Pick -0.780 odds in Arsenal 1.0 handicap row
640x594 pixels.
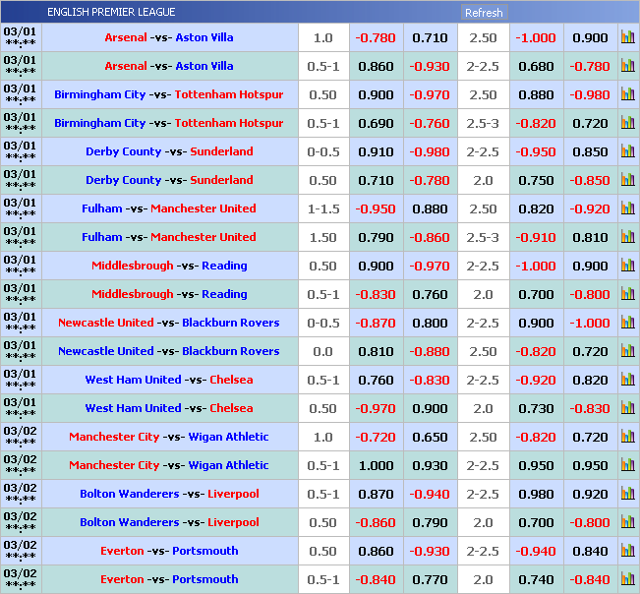(376, 38)
